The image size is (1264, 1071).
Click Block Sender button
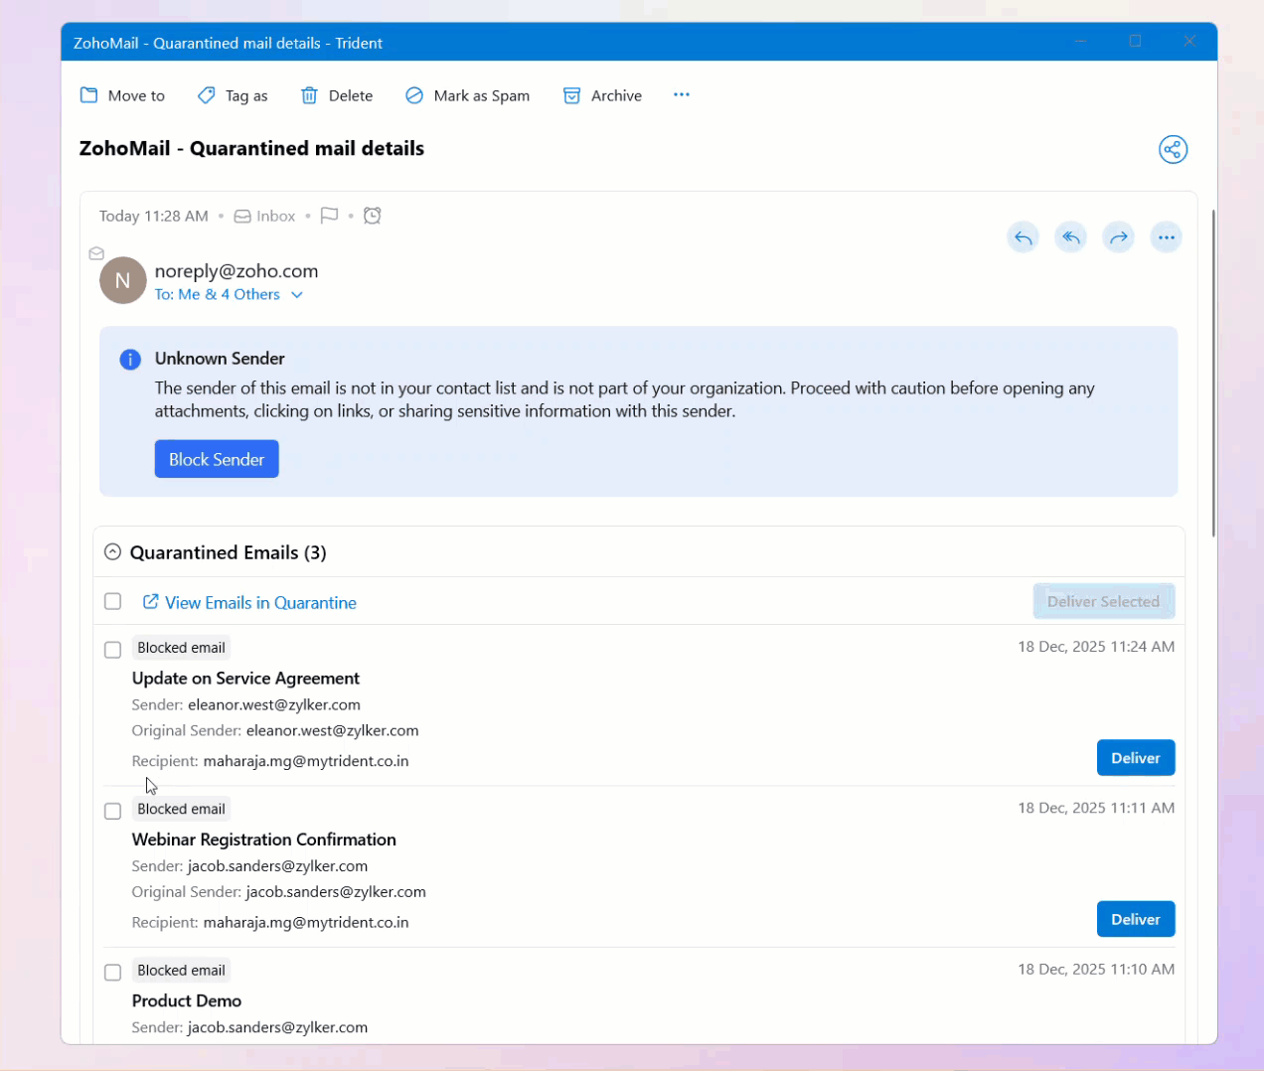click(217, 459)
